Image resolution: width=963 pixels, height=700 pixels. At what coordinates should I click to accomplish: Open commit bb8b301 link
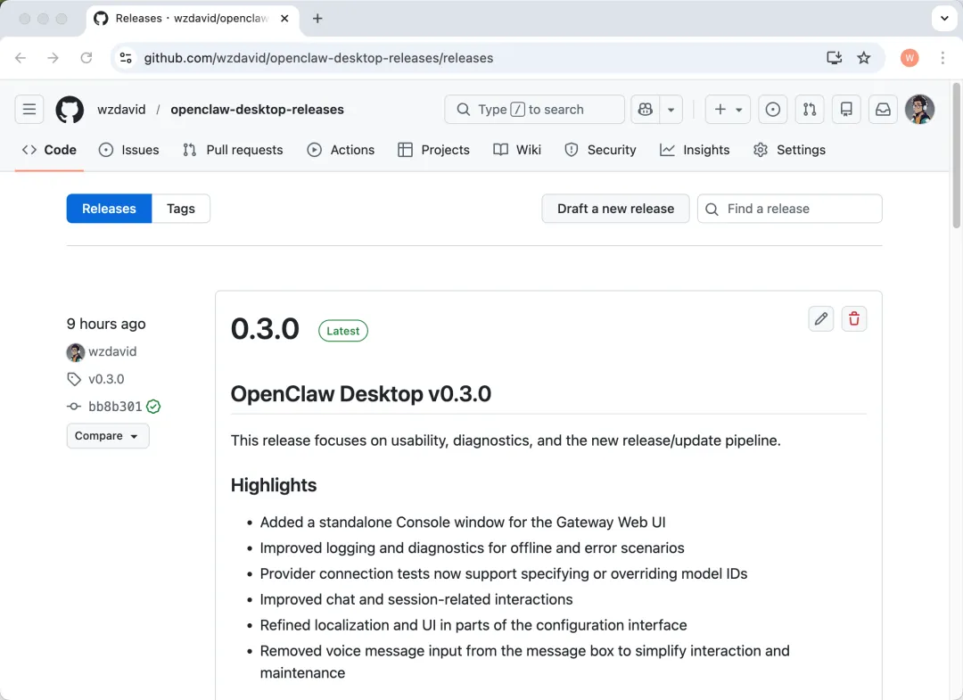pos(115,407)
